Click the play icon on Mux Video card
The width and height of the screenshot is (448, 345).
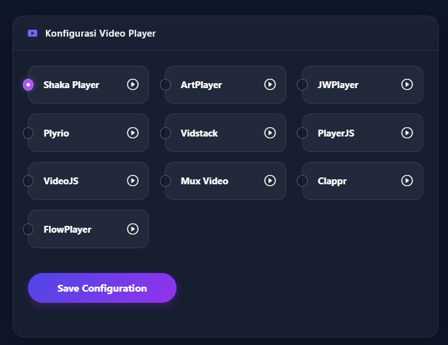tap(270, 181)
